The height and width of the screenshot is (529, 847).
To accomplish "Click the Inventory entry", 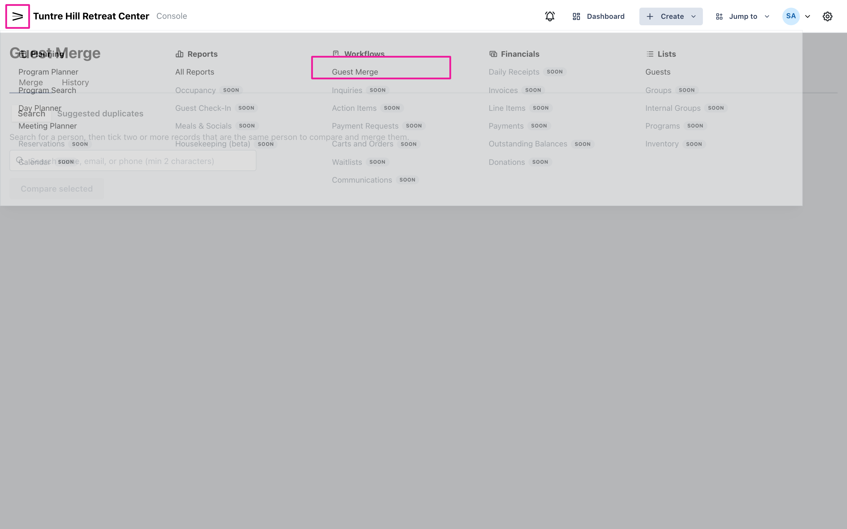I will pos(662,144).
